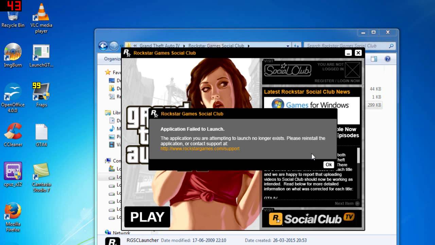This screenshot has width=435, height=245.
Task: Click Grand Theft Auto IV breadcrumb
Action: [x=159, y=46]
